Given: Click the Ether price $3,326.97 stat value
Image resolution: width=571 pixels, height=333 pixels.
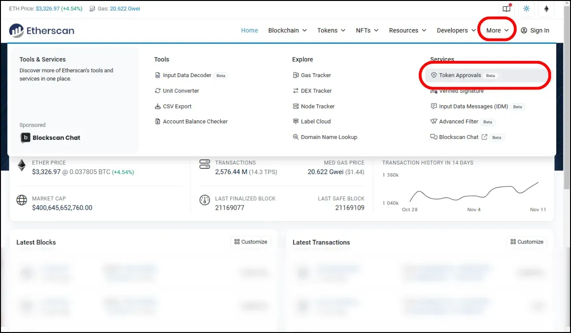Looking at the screenshot, I should [x=47, y=172].
